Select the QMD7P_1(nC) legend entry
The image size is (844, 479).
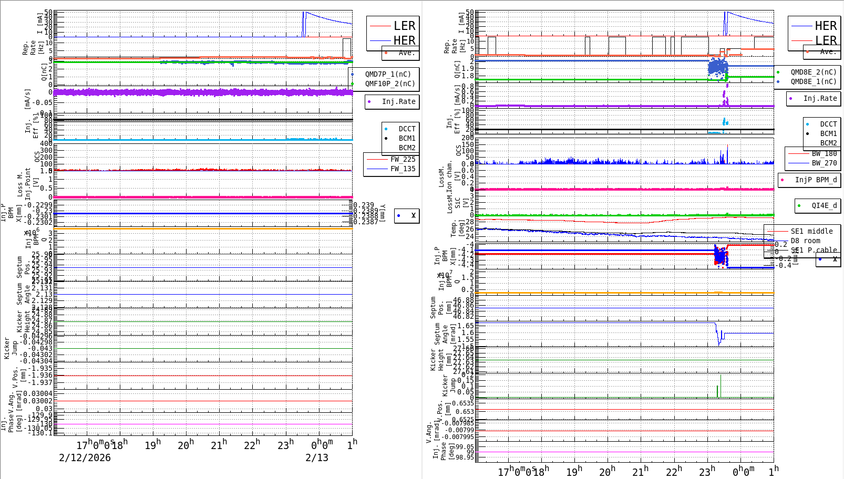pyautogui.click(x=388, y=74)
